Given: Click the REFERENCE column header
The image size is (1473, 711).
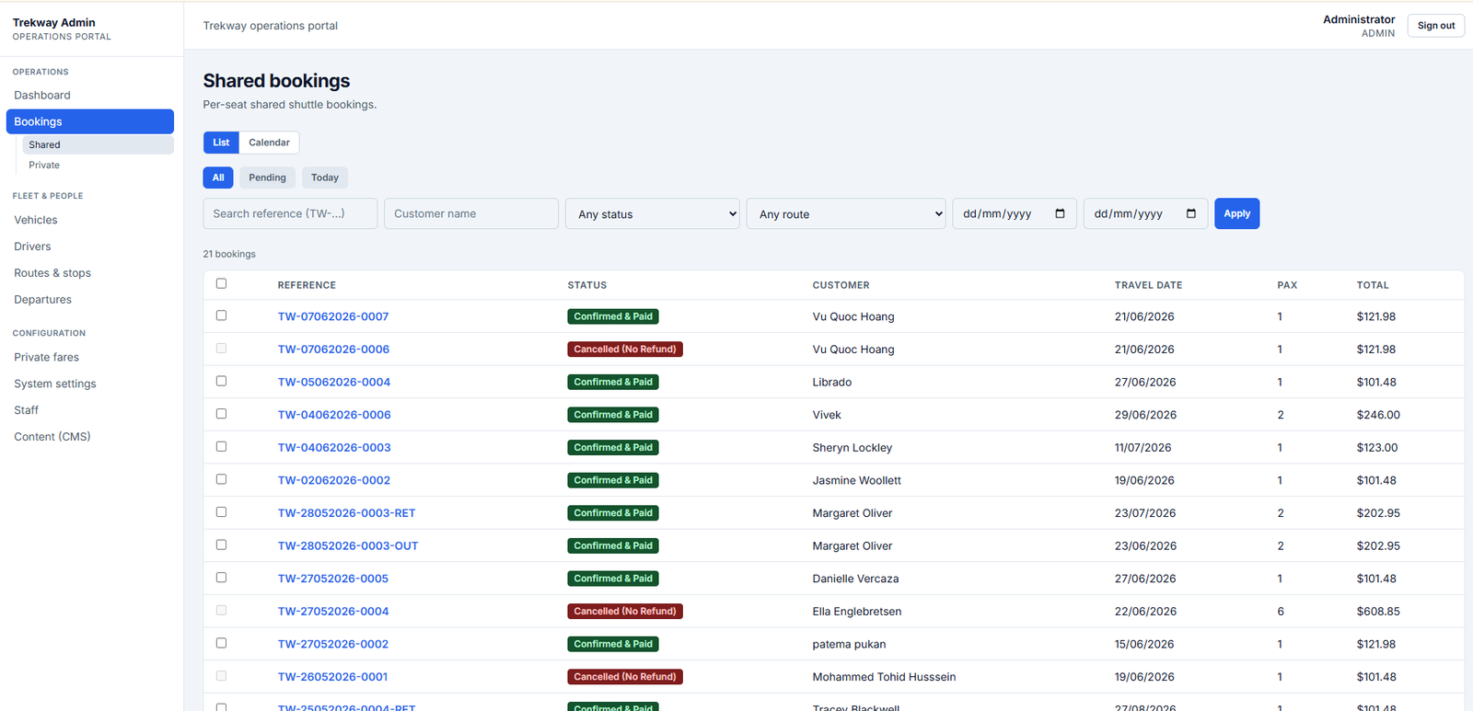Looking at the screenshot, I should pyautogui.click(x=307, y=285).
